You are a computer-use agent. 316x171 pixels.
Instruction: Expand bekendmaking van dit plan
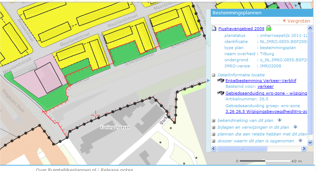tap(213, 121)
